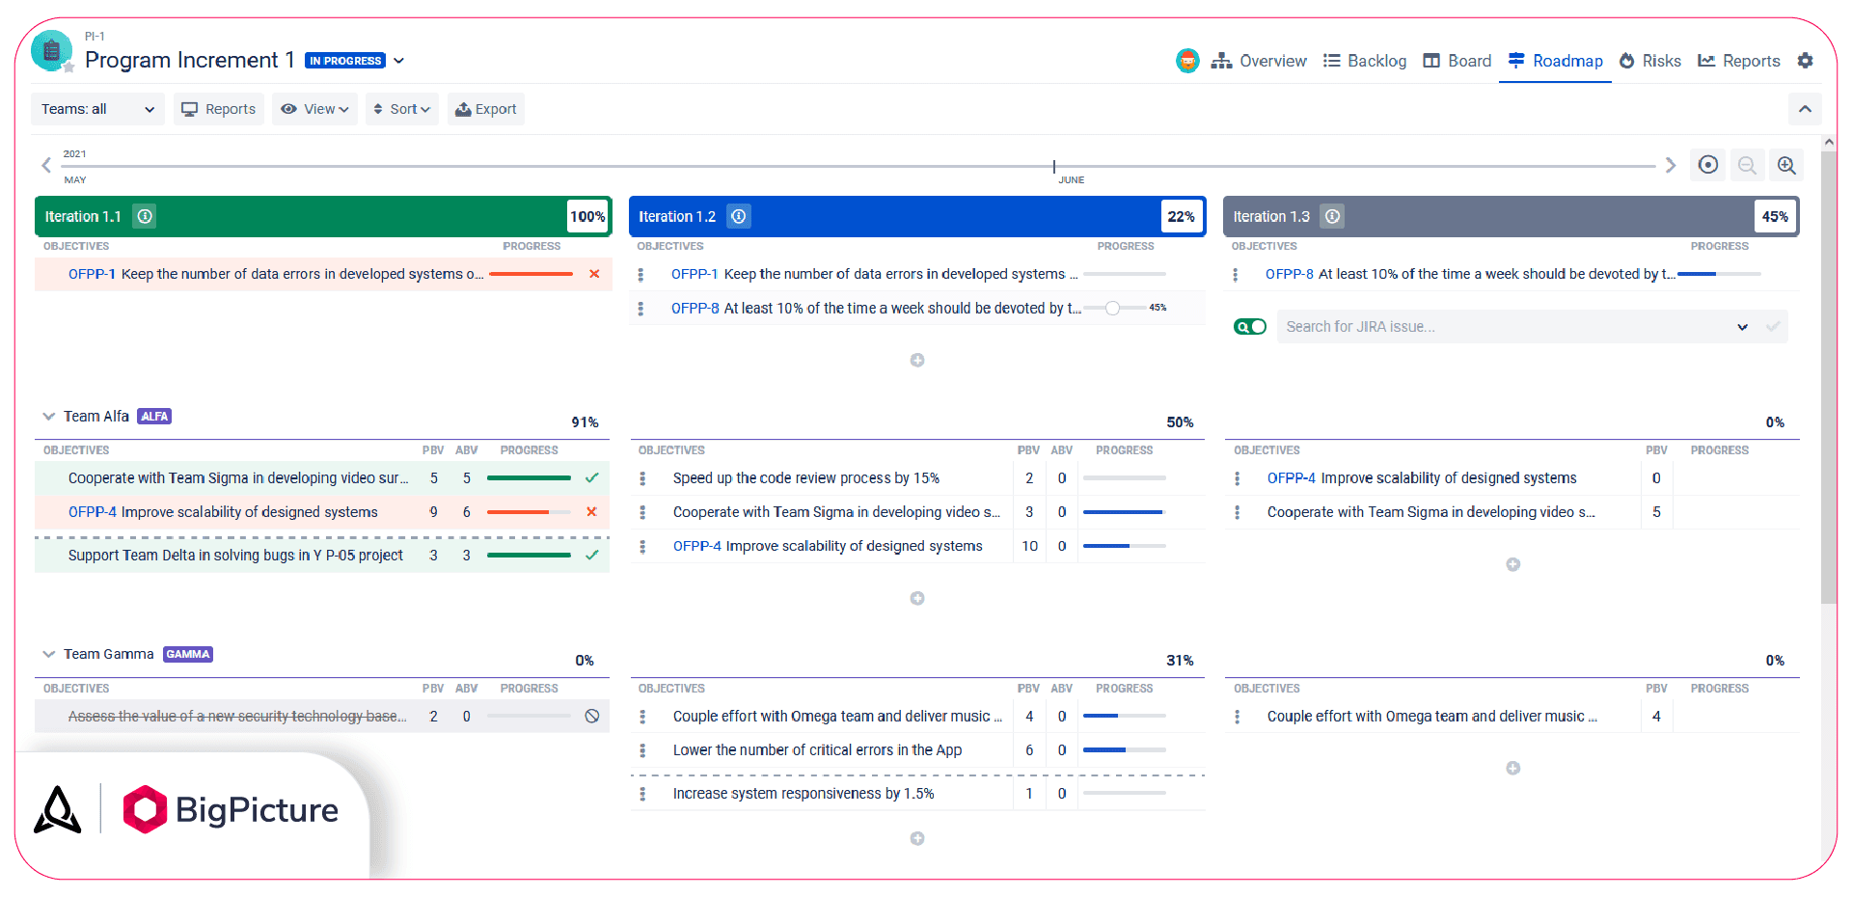Open the Teams: all dropdown
Image resolution: width=1852 pixels, height=897 pixels.
(97, 109)
